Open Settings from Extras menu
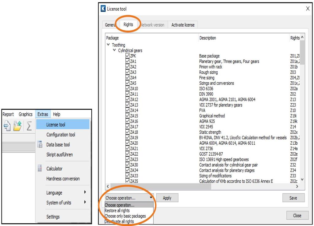 (x=53, y=217)
